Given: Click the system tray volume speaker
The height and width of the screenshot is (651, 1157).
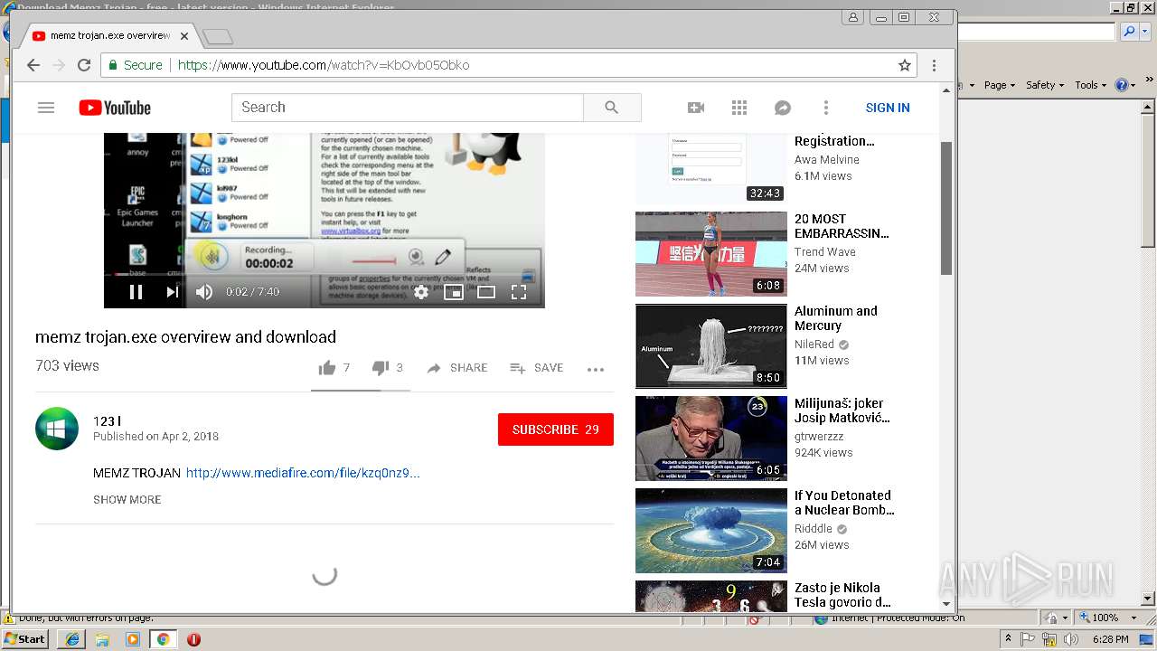Looking at the screenshot, I should click(x=1071, y=639).
